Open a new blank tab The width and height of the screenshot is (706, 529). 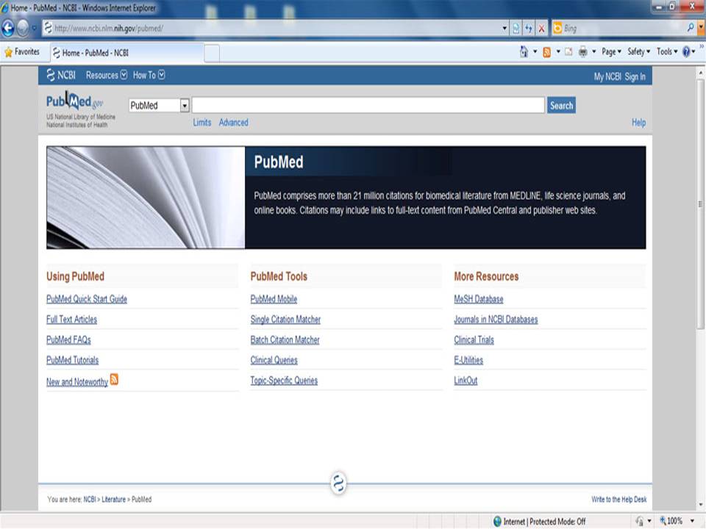212,54
